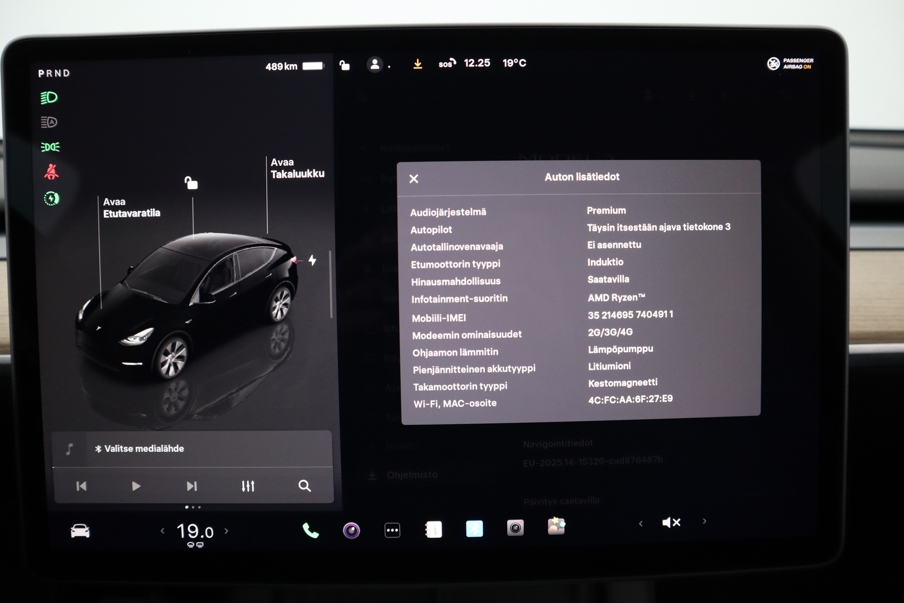Open the Bluetooth panel from the dock
This screenshot has width=904, height=603.
pos(473,529)
